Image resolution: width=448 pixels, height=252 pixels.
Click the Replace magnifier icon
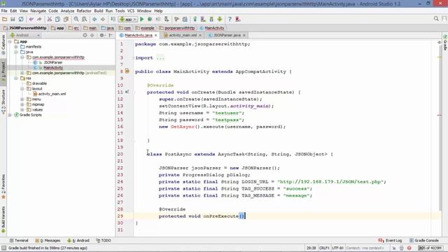[x=84, y=19]
